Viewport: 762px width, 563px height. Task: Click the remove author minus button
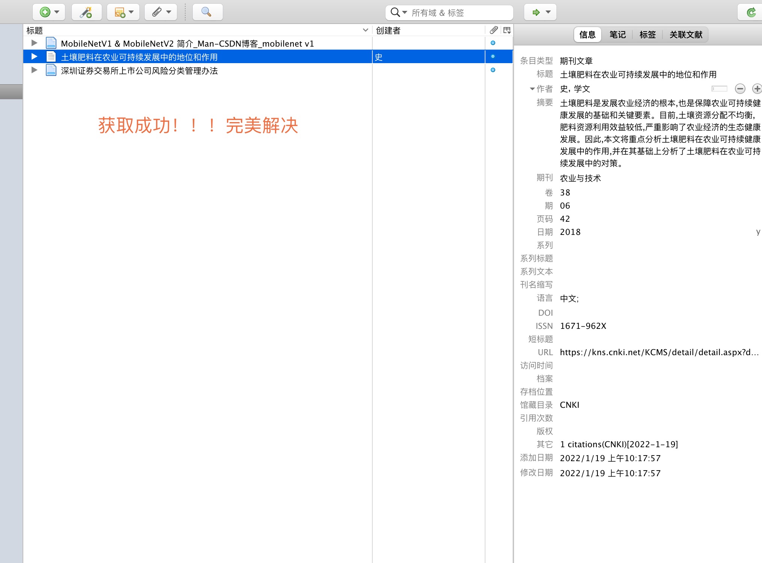(x=740, y=89)
